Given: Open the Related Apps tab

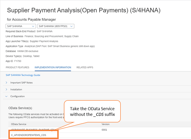Looking at the screenshot, I should [85, 67].
